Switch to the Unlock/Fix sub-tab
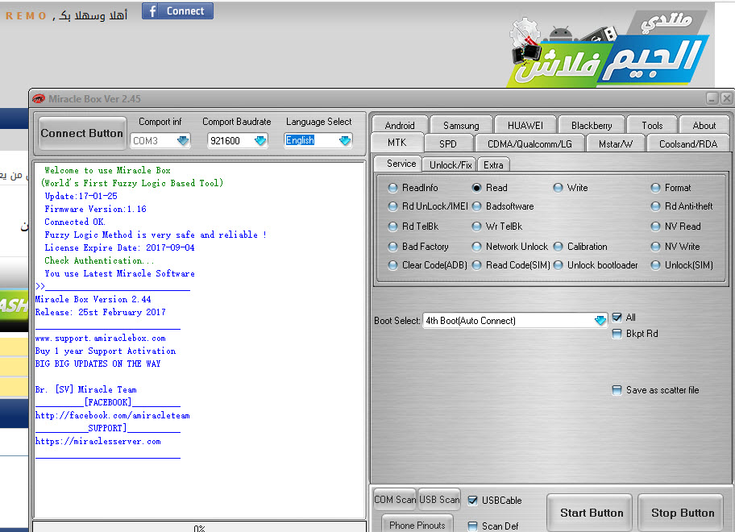The width and height of the screenshot is (735, 532). (x=450, y=165)
